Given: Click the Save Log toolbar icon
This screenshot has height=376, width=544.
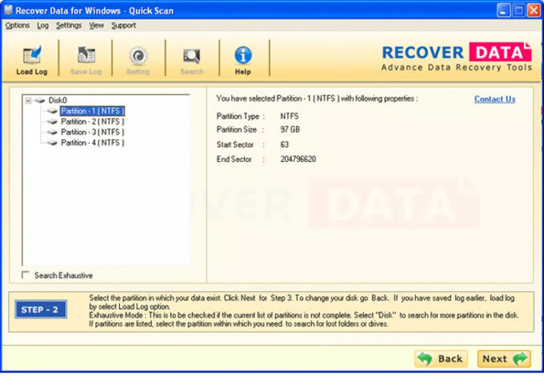Looking at the screenshot, I should tap(86, 55).
